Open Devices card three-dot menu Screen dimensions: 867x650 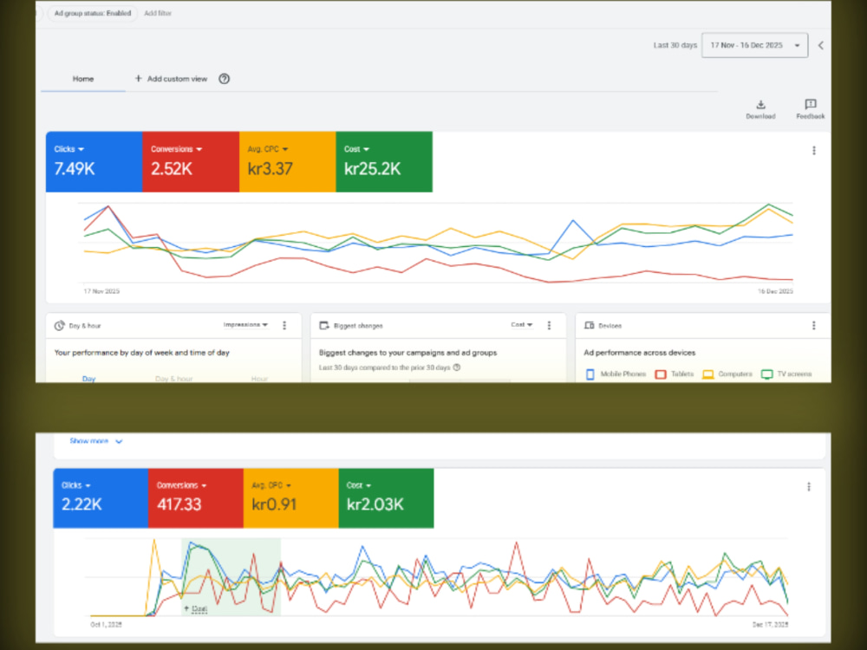coord(814,326)
